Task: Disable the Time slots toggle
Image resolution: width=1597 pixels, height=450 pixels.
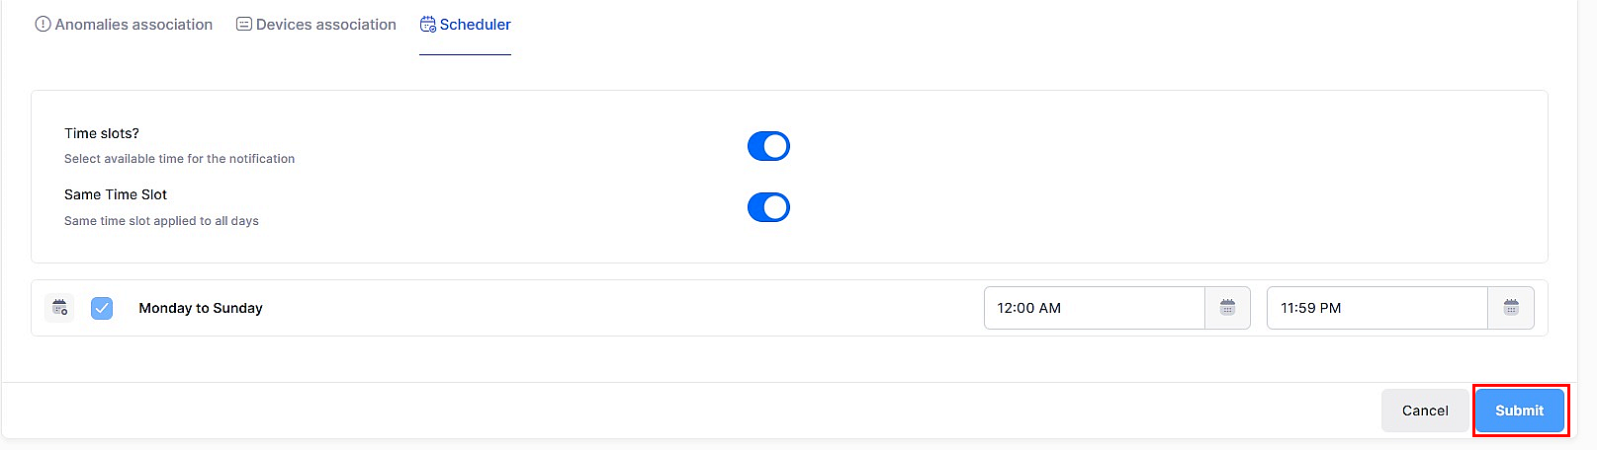Action: (768, 146)
